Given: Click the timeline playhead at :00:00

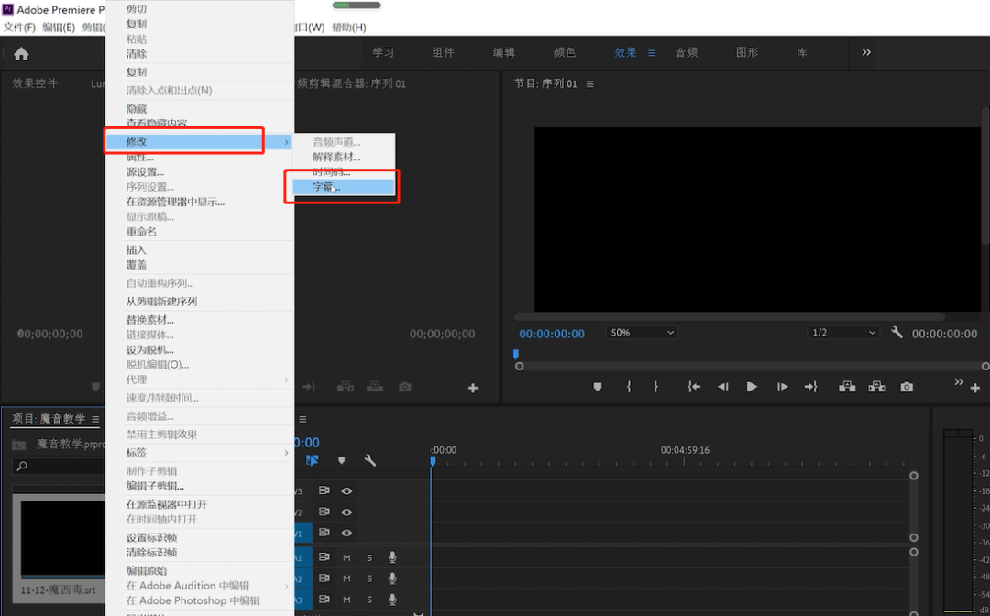Looking at the screenshot, I should click(x=433, y=461).
